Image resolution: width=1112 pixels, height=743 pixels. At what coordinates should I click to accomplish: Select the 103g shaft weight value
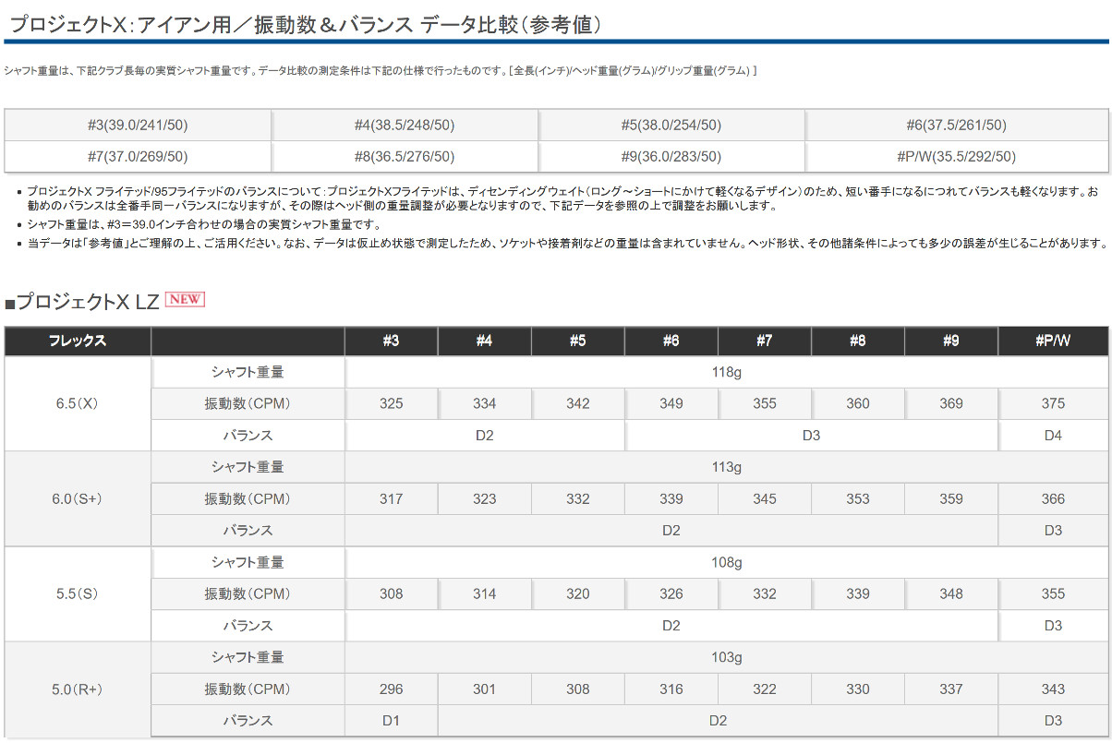click(727, 657)
